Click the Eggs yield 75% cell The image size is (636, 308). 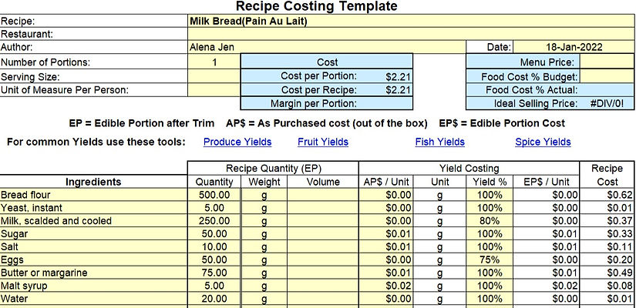click(490, 259)
